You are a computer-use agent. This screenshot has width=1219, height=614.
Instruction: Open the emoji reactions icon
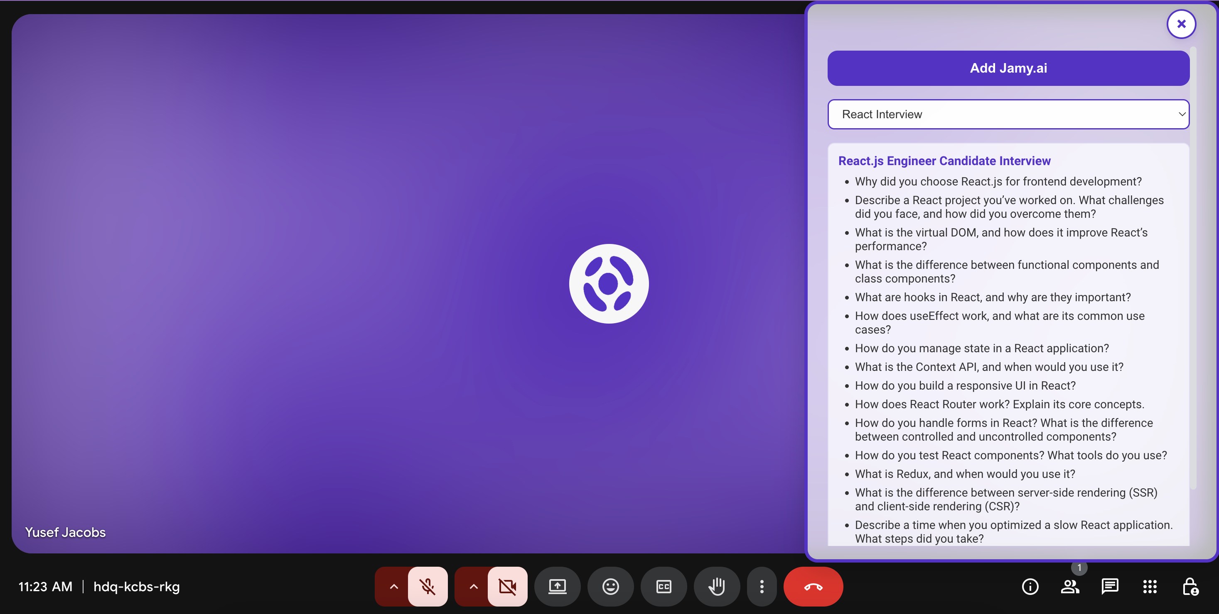pyautogui.click(x=610, y=587)
